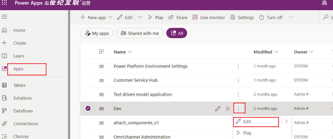Click the SYSTEM owner of Customer Service Hub

(x=301, y=80)
